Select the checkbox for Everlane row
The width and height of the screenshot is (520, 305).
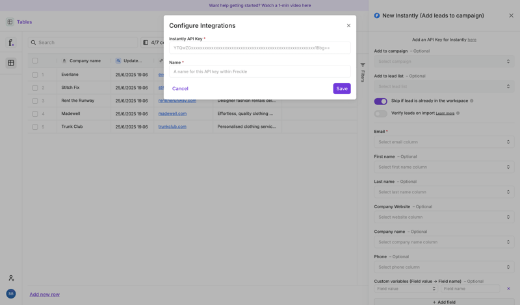tap(35, 75)
